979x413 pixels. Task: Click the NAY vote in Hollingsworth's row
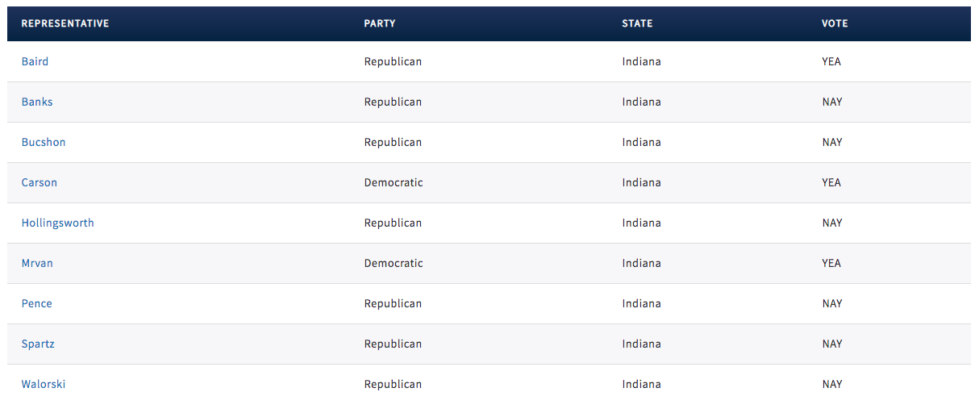832,223
